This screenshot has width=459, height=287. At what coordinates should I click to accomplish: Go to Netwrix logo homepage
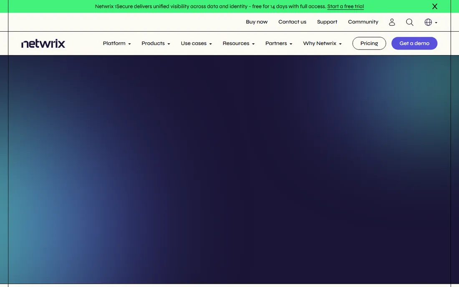tap(43, 43)
